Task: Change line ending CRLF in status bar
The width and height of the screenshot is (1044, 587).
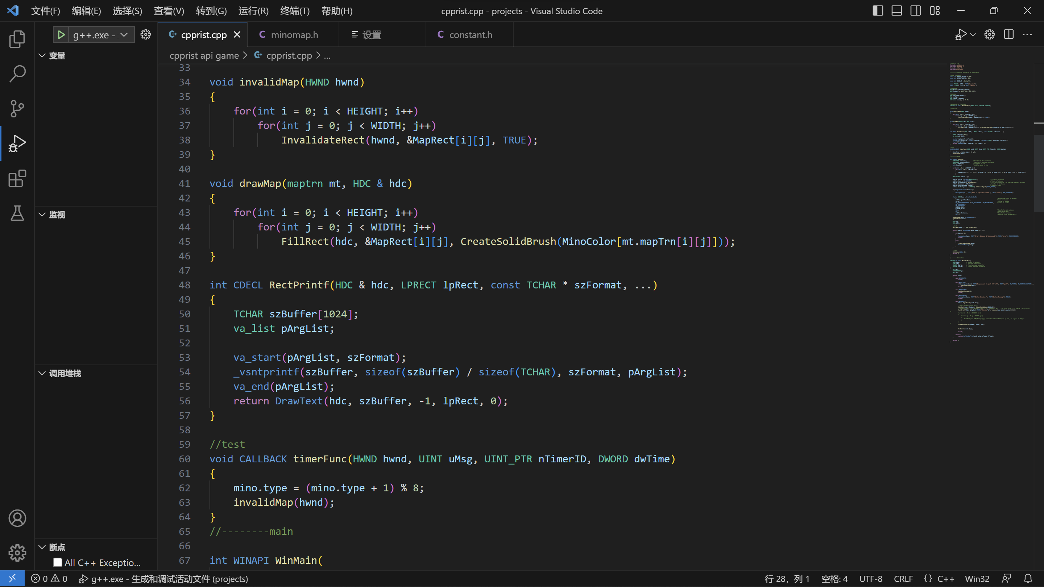Action: 903,579
